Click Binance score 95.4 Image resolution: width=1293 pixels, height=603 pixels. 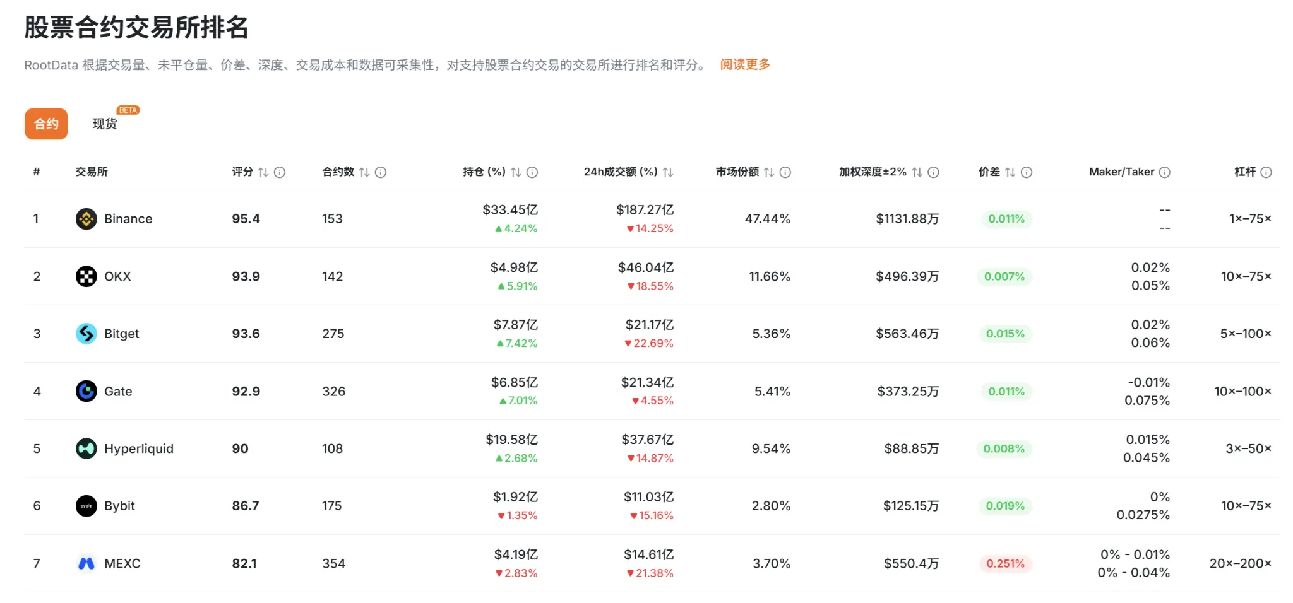coord(246,219)
